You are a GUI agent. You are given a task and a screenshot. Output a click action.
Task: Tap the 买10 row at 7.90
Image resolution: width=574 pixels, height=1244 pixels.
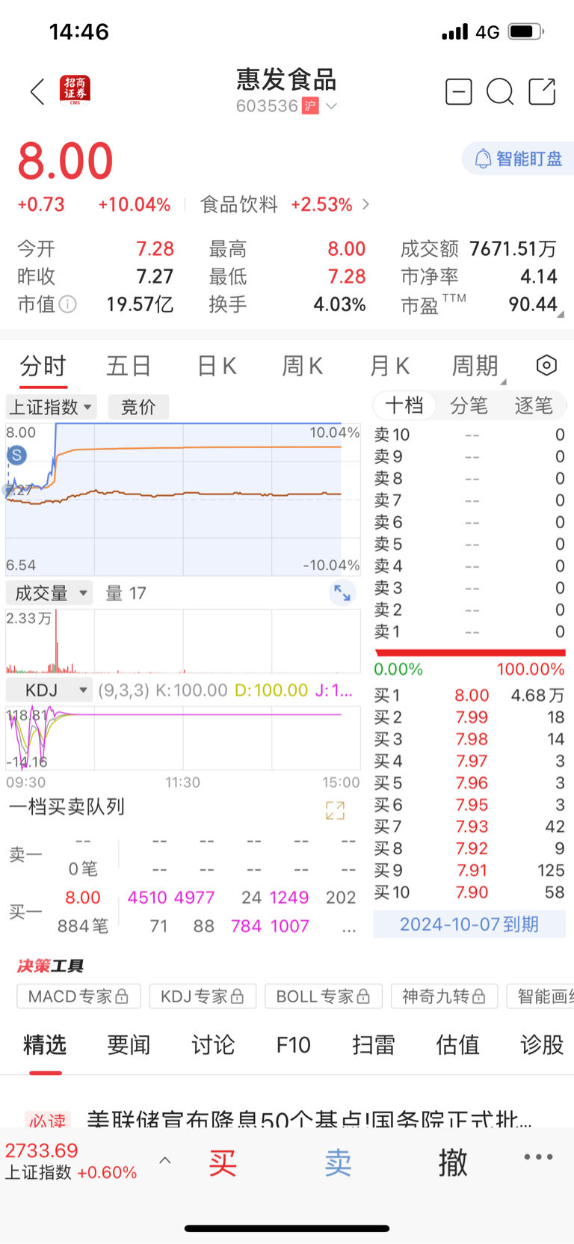click(469, 892)
